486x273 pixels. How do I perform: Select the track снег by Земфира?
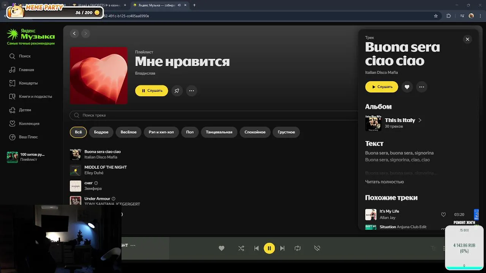(x=88, y=183)
